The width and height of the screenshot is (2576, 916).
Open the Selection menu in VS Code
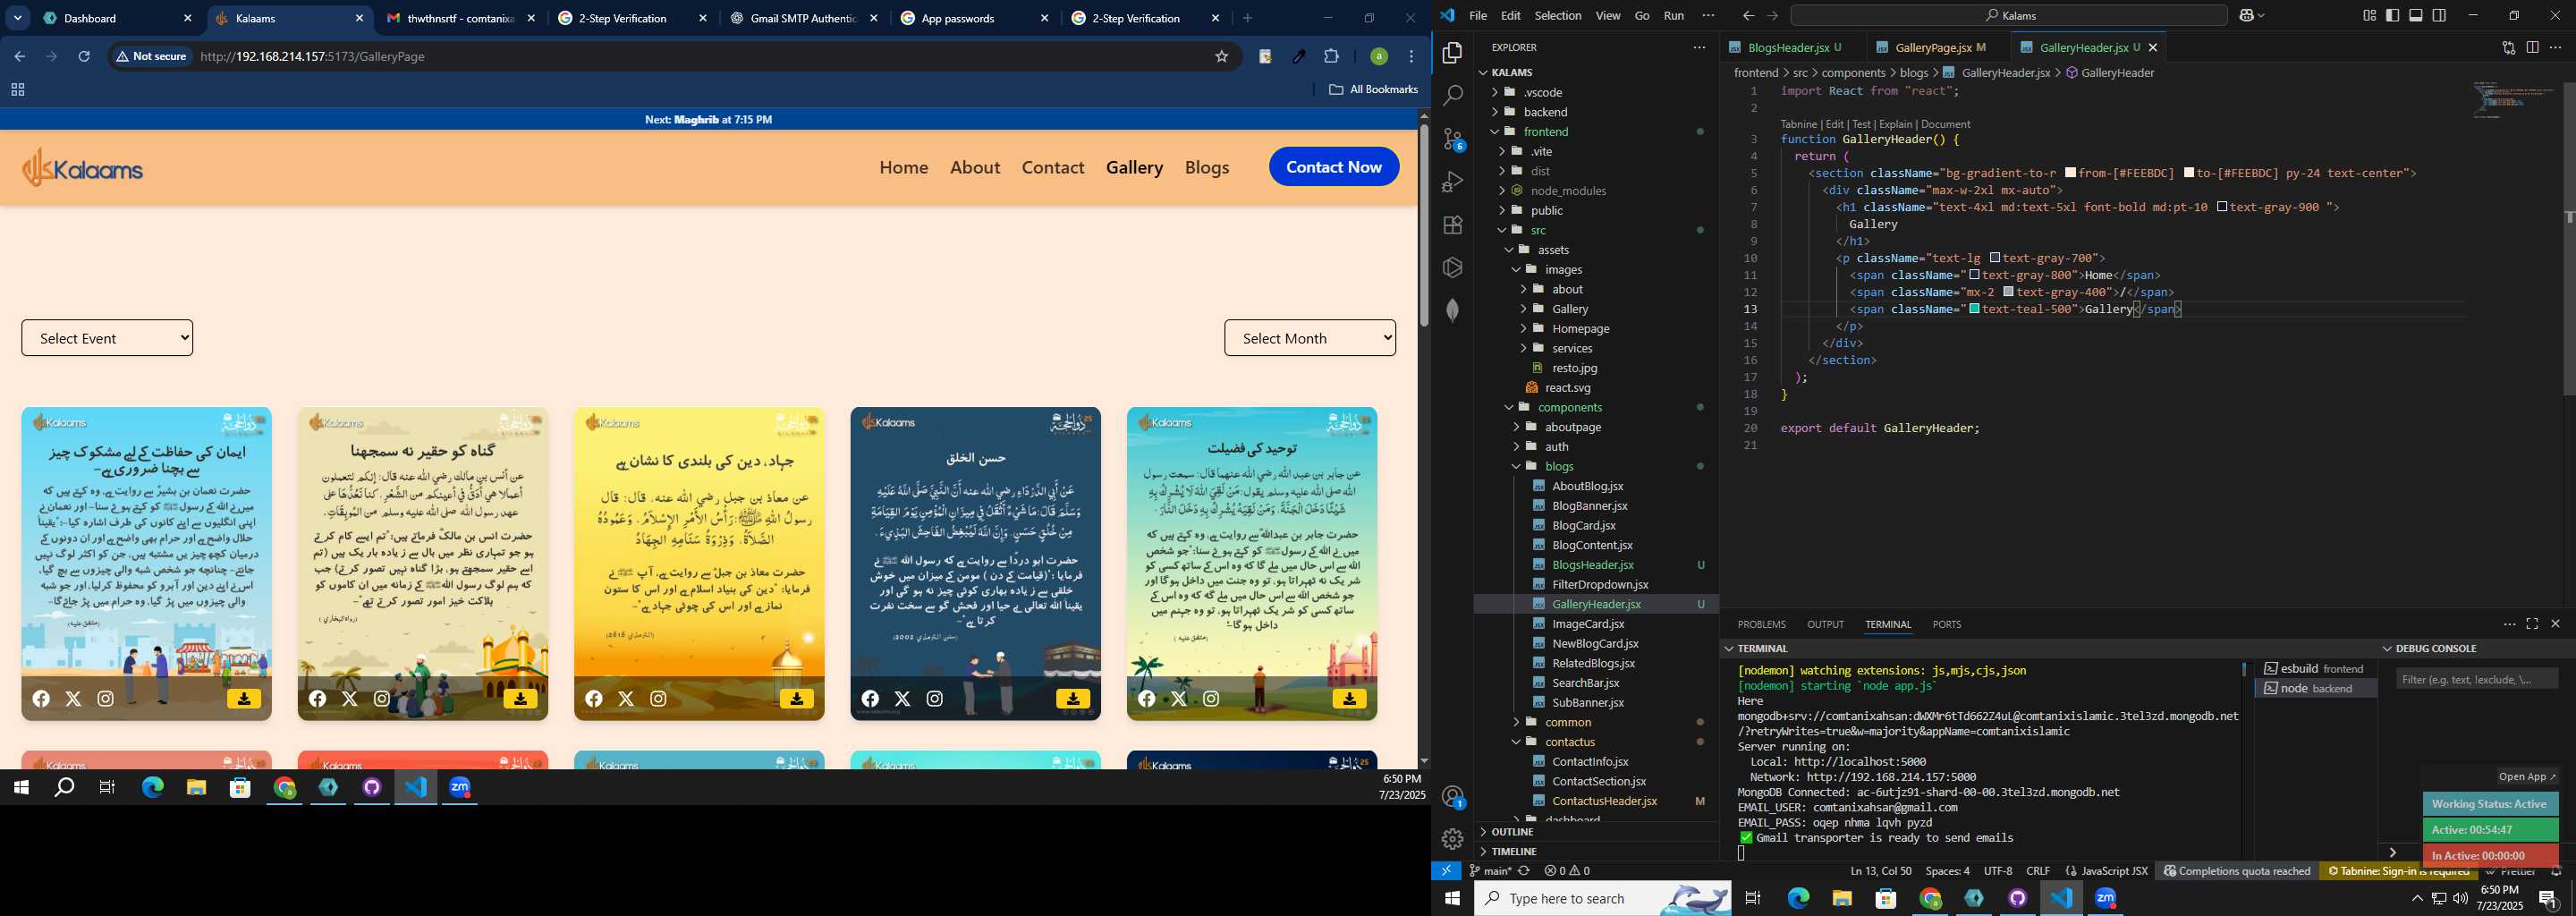pos(1558,15)
